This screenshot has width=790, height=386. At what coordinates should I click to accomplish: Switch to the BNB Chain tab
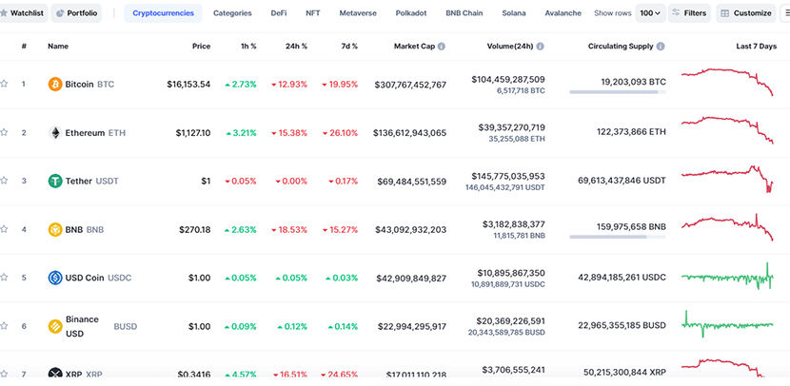(x=464, y=13)
